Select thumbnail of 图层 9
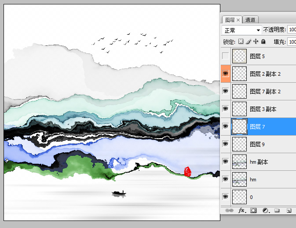 click(x=239, y=144)
